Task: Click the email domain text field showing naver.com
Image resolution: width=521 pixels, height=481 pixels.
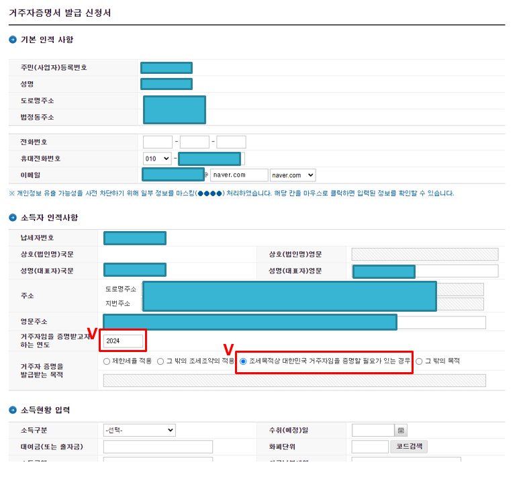Action: pyautogui.click(x=239, y=175)
